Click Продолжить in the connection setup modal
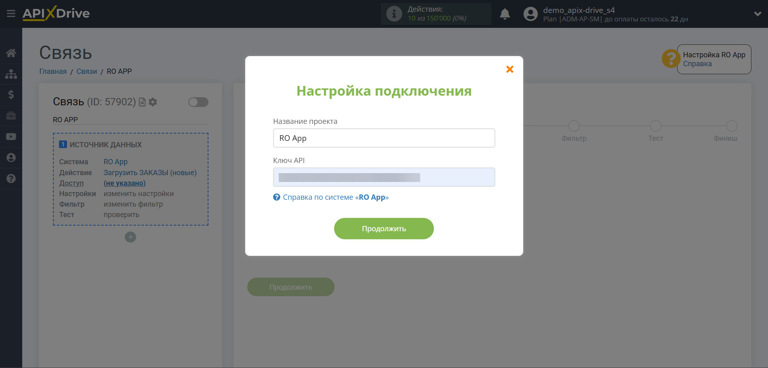Screen dimensions: 768x368 (383, 228)
